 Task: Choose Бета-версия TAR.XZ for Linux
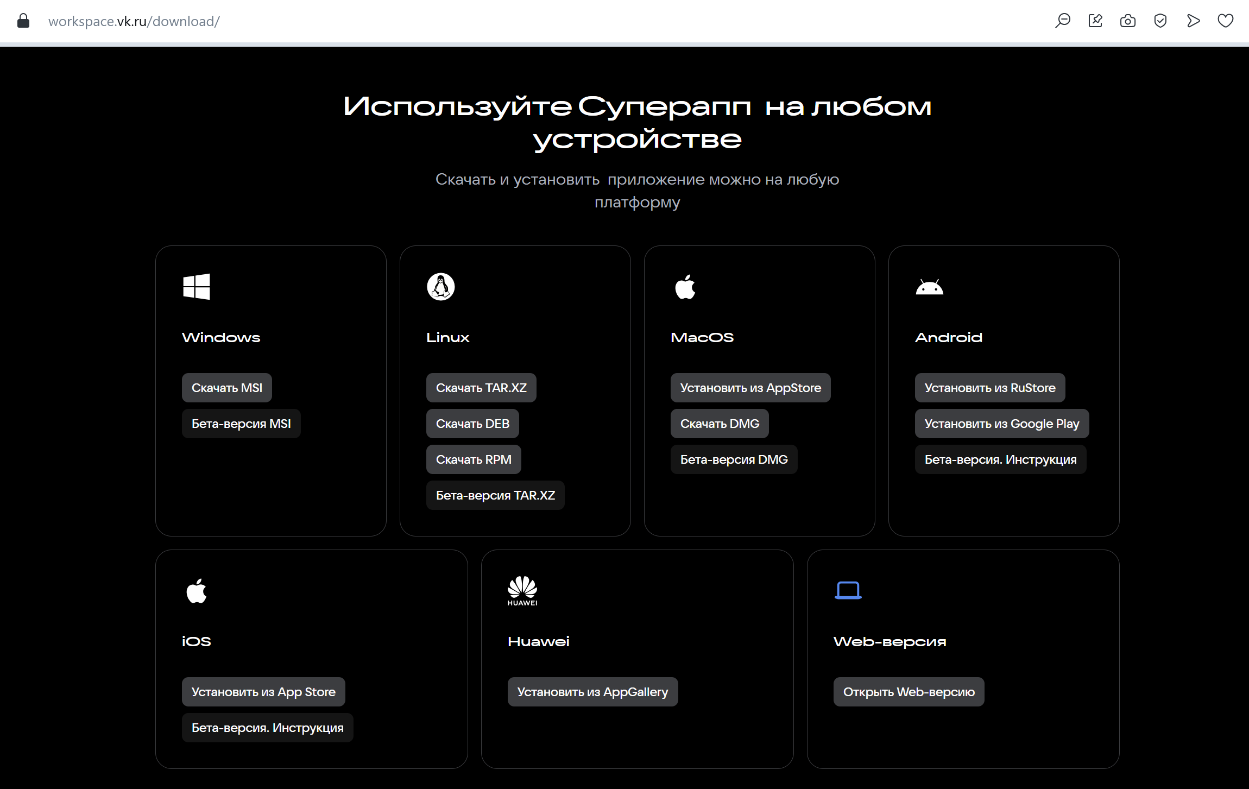495,495
